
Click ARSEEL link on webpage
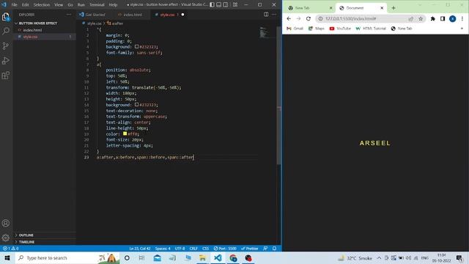(x=375, y=143)
